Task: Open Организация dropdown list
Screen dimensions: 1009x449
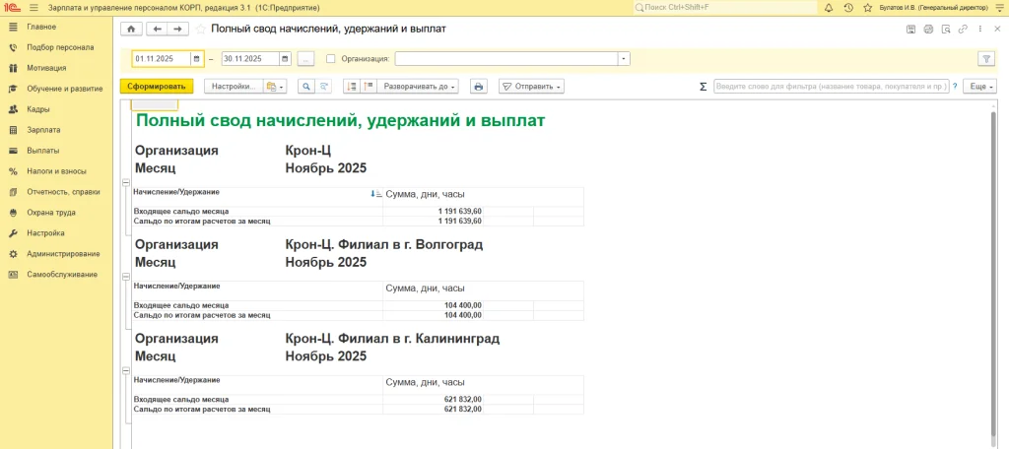Action: 624,58
